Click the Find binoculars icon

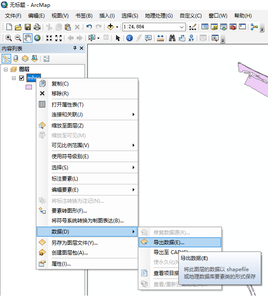[x=172, y=38]
